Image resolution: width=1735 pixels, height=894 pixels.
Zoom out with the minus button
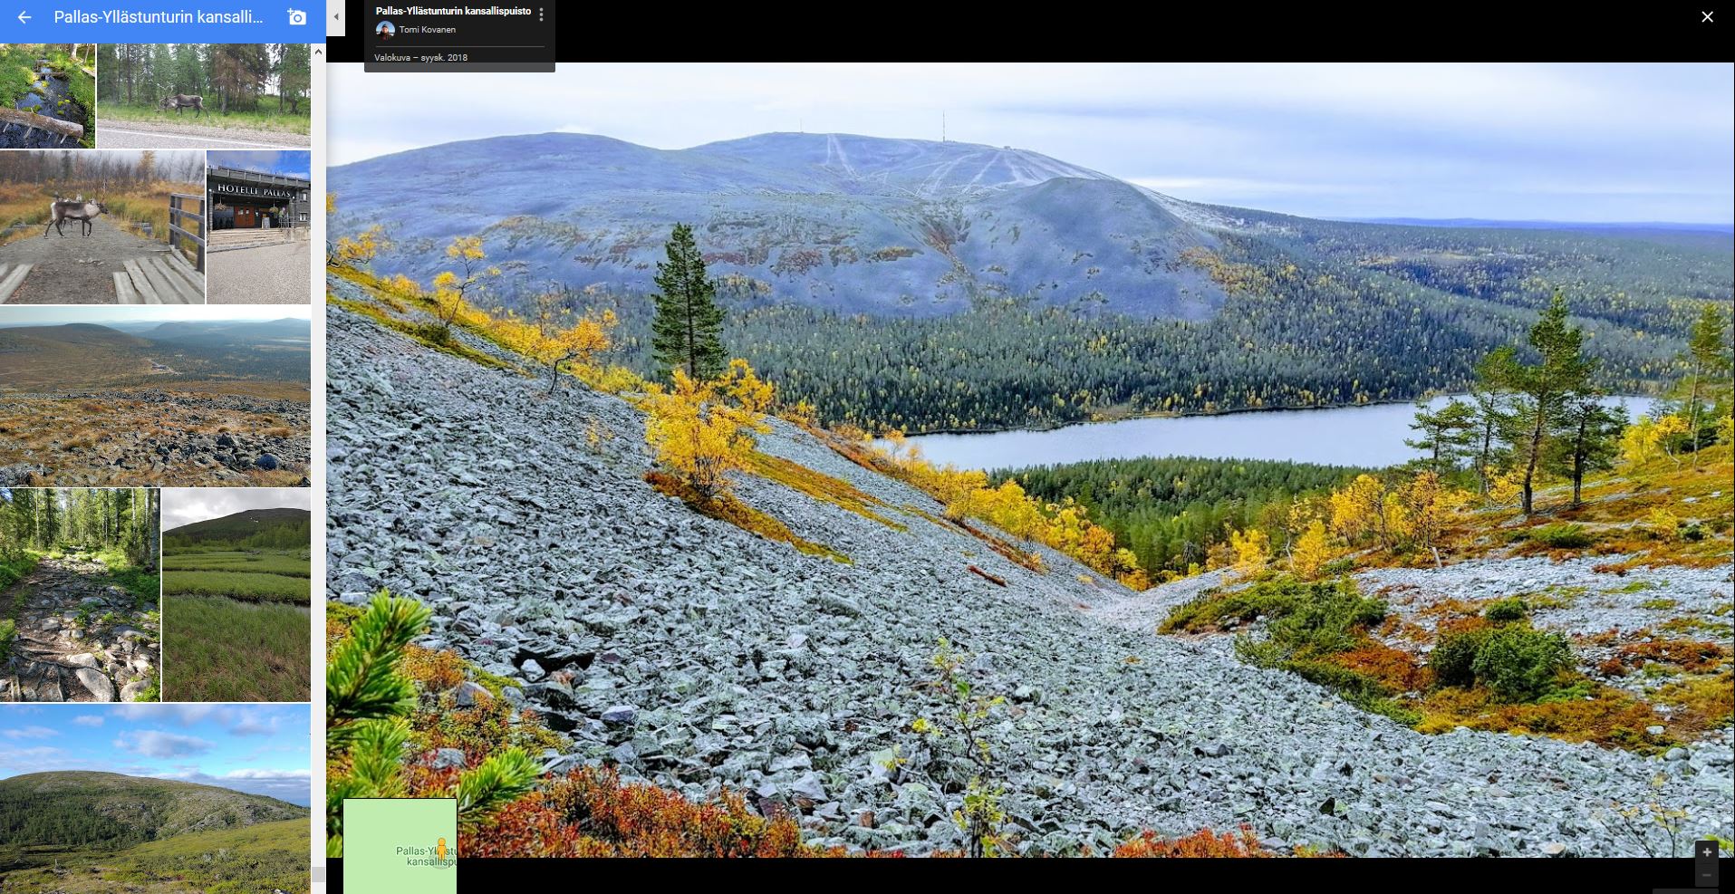1706,875
